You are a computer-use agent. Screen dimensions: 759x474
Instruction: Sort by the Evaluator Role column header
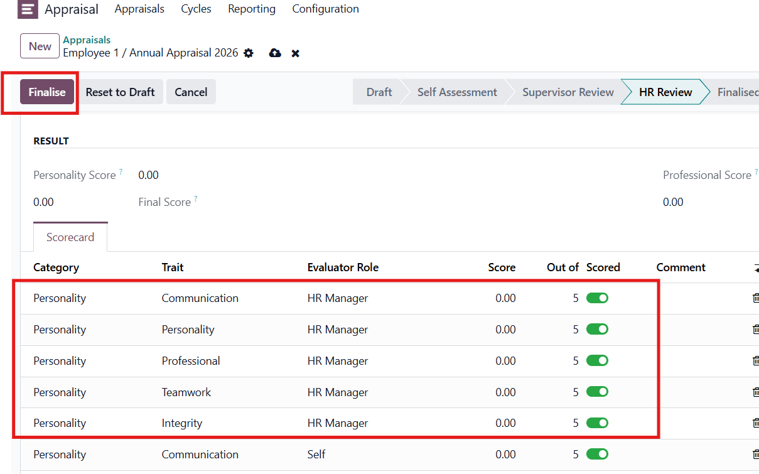pos(343,267)
